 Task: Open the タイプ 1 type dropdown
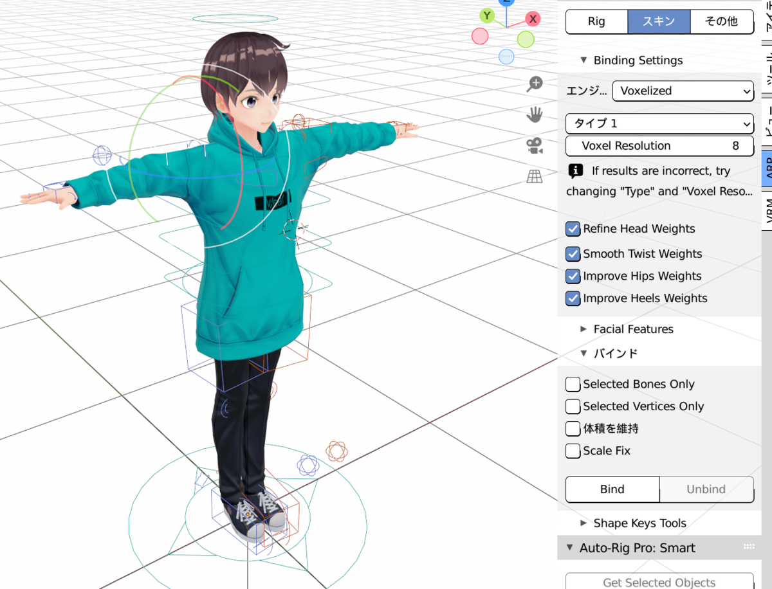pyautogui.click(x=659, y=123)
